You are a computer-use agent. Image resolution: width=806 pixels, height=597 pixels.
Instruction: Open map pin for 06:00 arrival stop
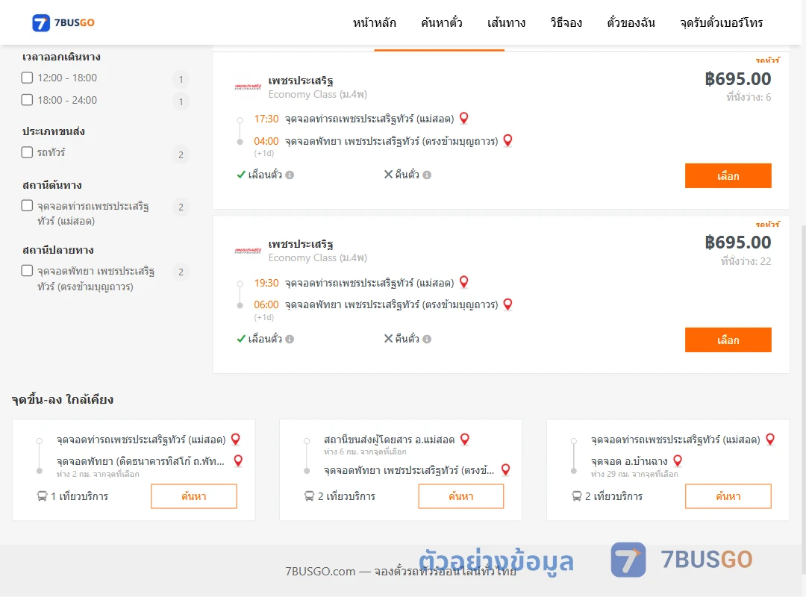pyautogui.click(x=507, y=304)
